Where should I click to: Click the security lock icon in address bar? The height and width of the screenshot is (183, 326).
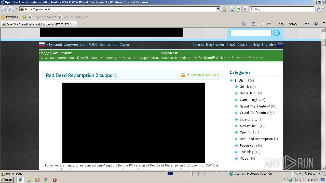(224, 9)
